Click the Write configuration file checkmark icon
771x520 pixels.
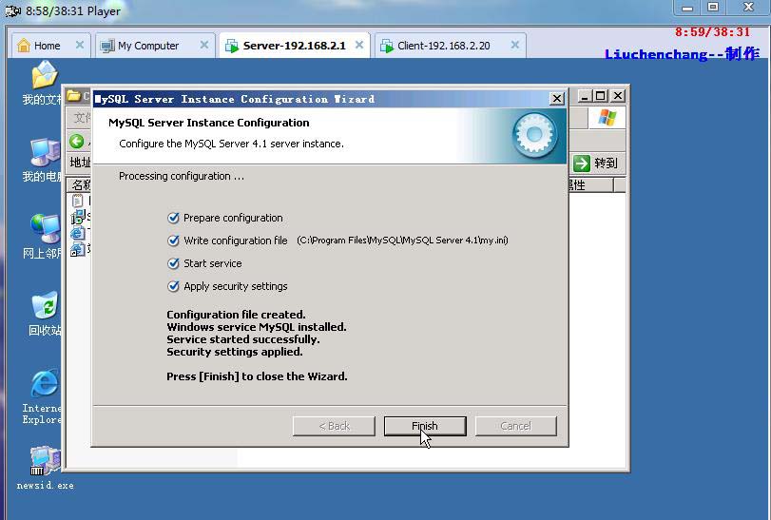click(173, 241)
